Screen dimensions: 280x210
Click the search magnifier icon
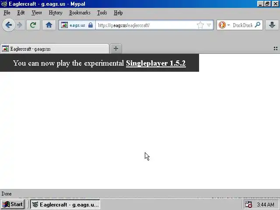(x=258, y=25)
